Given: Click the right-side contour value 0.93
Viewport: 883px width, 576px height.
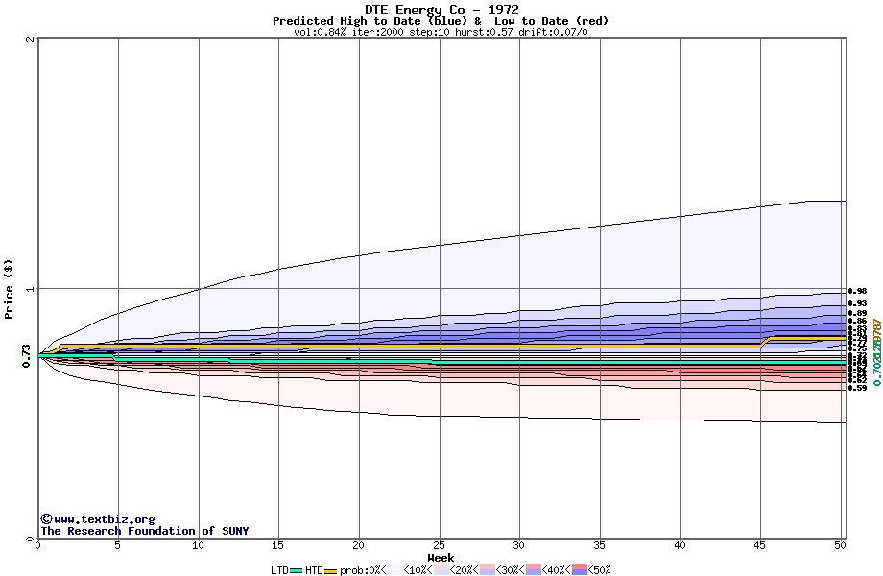Looking at the screenshot, I should [x=858, y=304].
